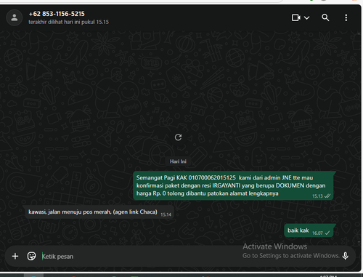Image resolution: width=363 pixels, height=277 pixels.
Task: Open the contact profile picture avatar
Action: [15, 17]
